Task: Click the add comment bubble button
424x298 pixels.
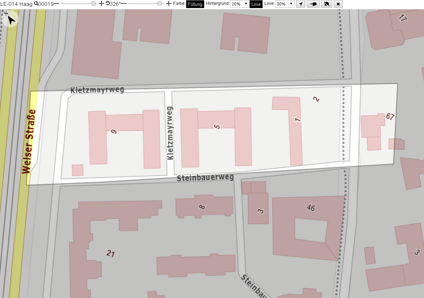Action: point(313,4)
